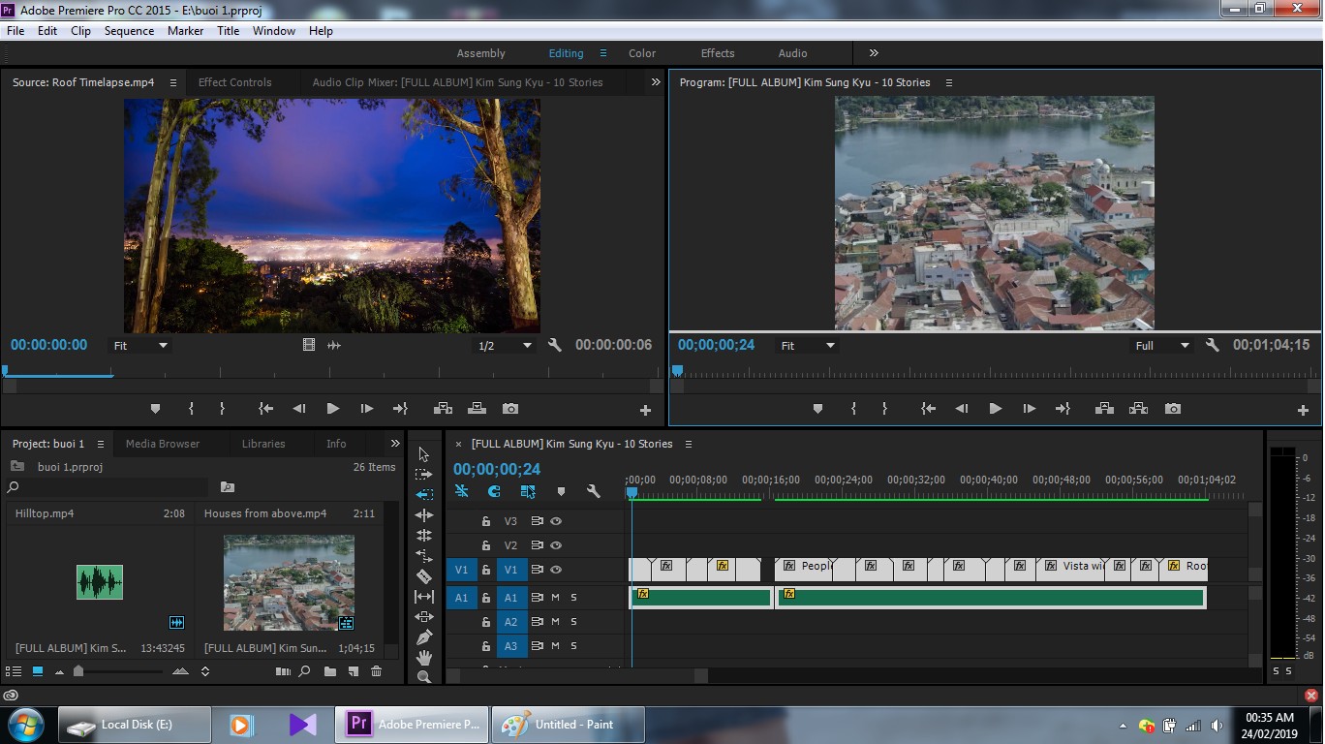
Task: Select the Razor tool
Action: point(423,576)
